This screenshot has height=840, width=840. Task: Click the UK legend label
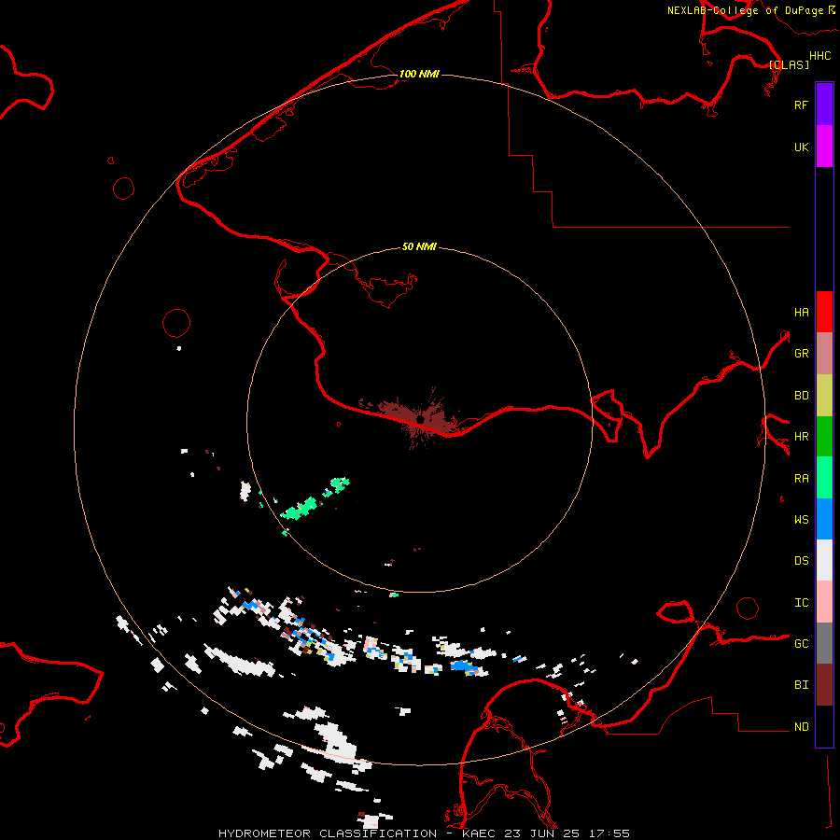point(801,147)
